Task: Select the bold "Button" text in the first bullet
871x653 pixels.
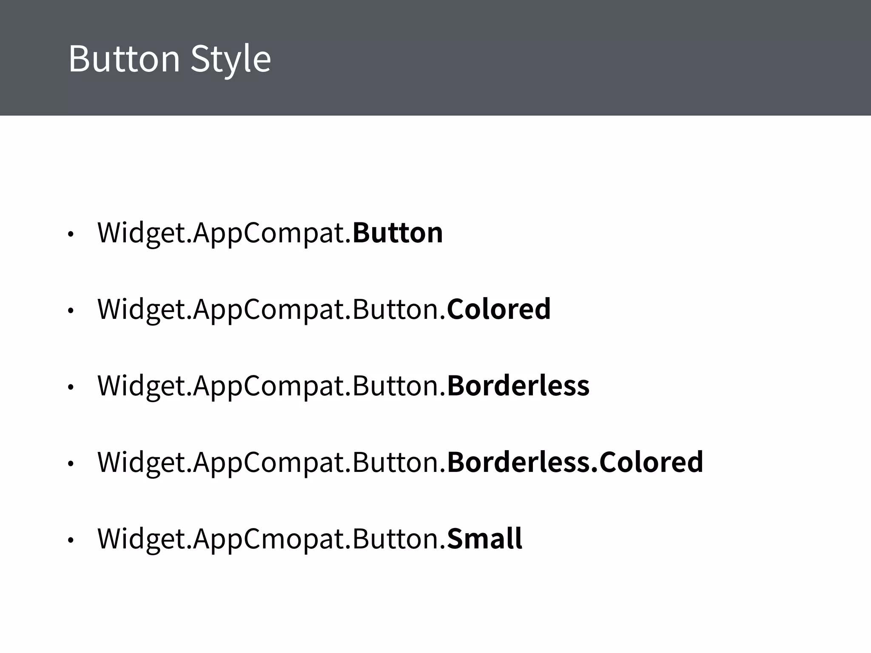Action: pyautogui.click(x=397, y=233)
